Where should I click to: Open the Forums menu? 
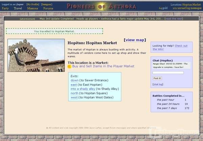[x=48, y=8]
